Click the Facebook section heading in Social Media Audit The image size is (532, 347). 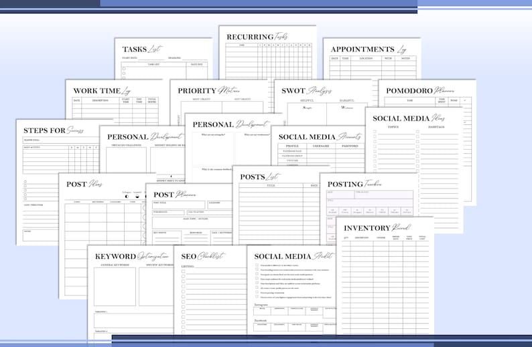pyautogui.click(x=260, y=320)
